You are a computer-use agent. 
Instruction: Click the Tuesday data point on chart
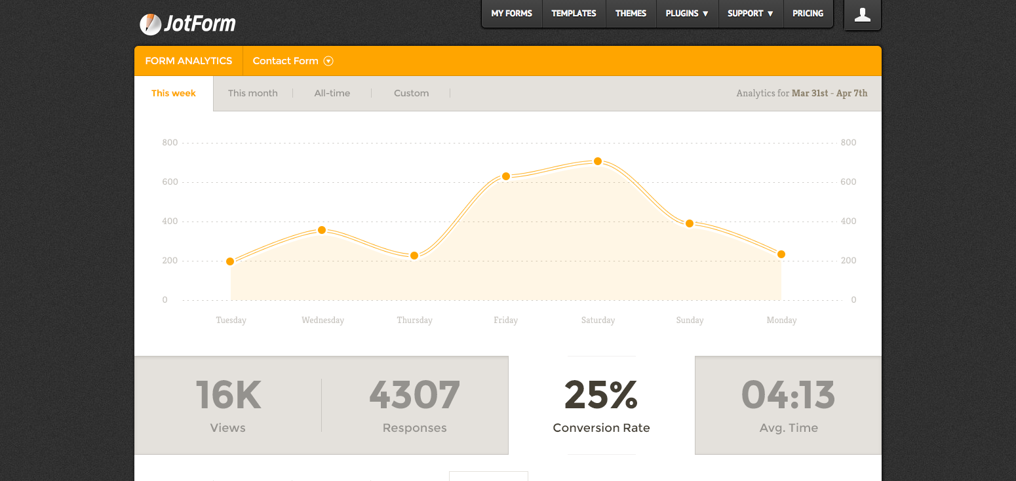230,261
